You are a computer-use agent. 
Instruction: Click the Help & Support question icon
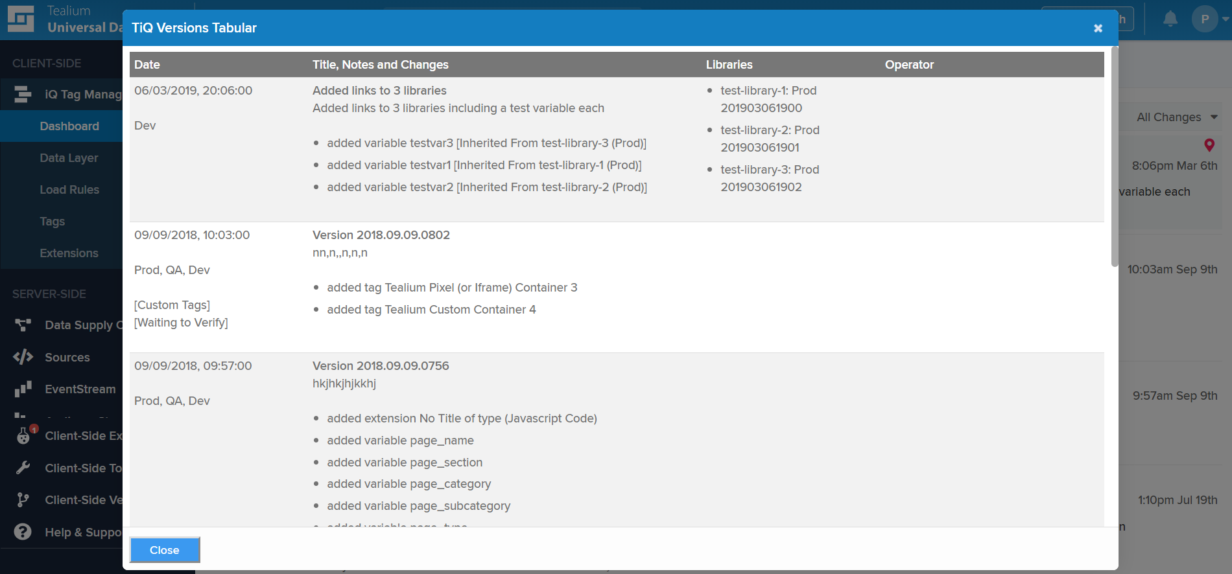[23, 532]
